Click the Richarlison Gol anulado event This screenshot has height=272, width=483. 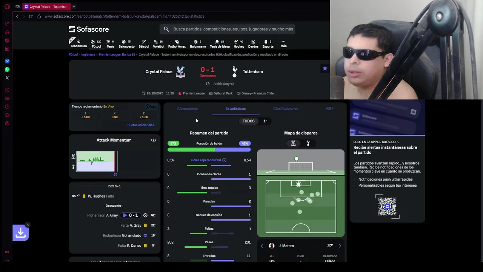tap(115, 235)
